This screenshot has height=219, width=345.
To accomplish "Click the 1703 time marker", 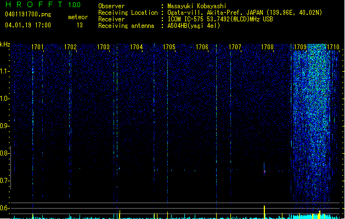I will pyautogui.click(x=103, y=47).
